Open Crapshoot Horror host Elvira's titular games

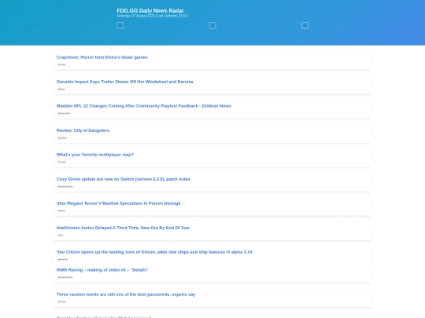[x=102, y=57]
